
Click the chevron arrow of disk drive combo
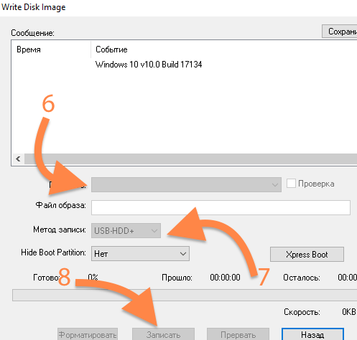coord(275,184)
